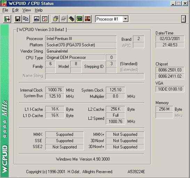190x178 pixels.
Task: Close the WCPUID window
Action: [185, 3]
